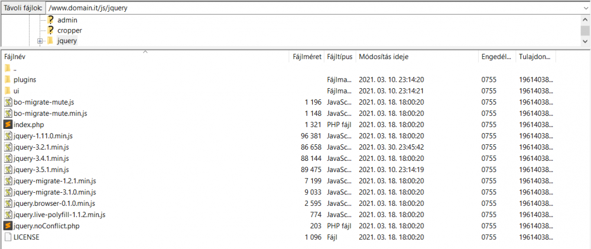Select the cropper folder in the tree
The image size is (591, 249).
pyautogui.click(x=70, y=30)
